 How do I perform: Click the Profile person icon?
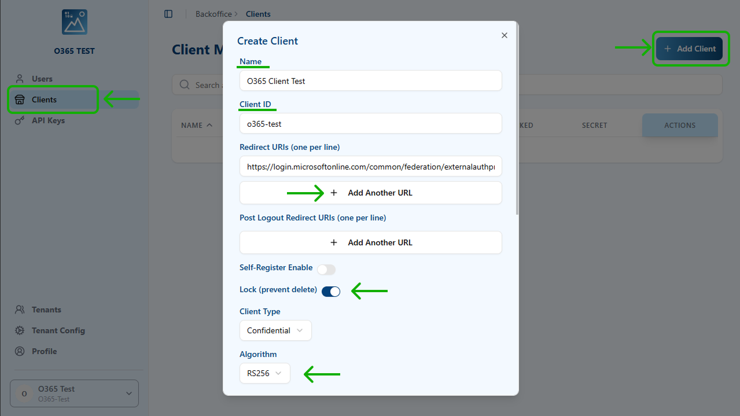point(20,351)
